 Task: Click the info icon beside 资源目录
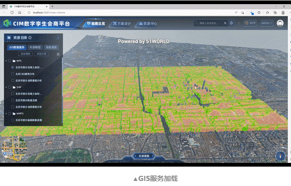tap(30, 38)
